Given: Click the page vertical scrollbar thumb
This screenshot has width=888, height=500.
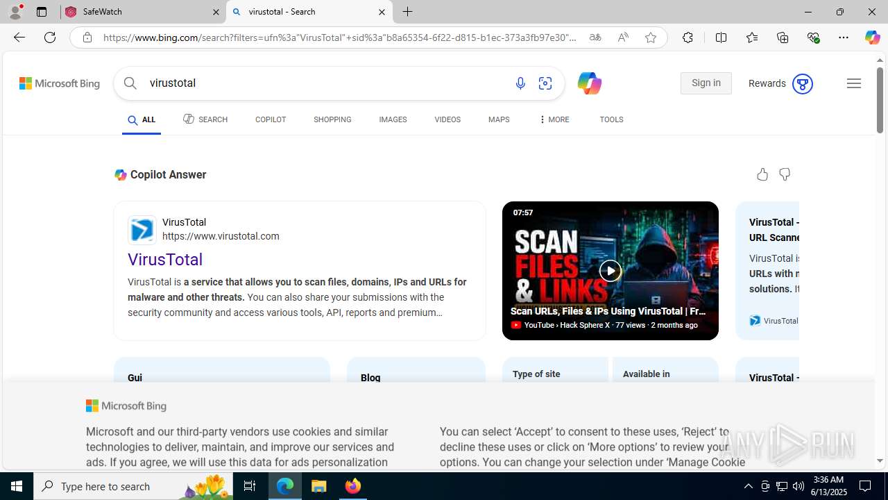Looking at the screenshot, I should click(880, 99).
